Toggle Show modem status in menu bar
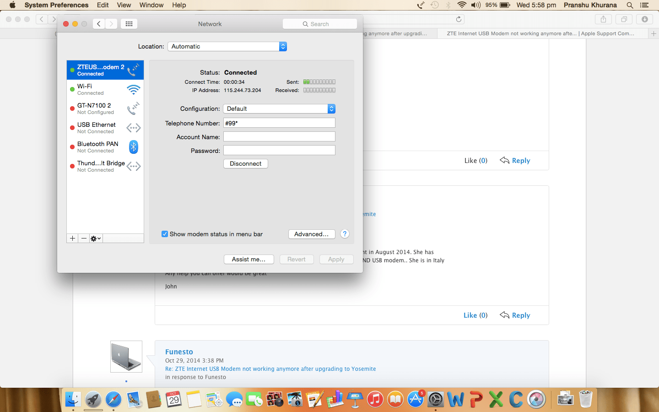Image resolution: width=659 pixels, height=412 pixels. tap(165, 234)
